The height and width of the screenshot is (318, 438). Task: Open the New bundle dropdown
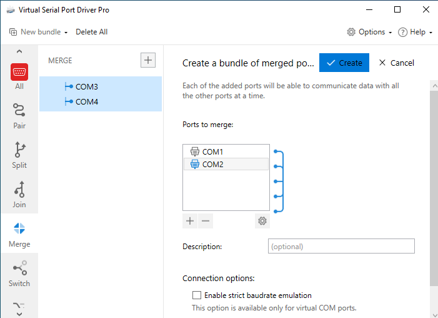point(39,32)
